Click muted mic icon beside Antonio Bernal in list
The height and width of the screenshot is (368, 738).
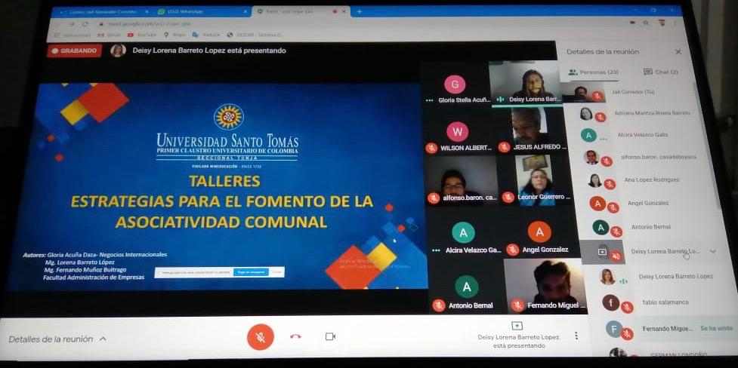tap(616, 232)
